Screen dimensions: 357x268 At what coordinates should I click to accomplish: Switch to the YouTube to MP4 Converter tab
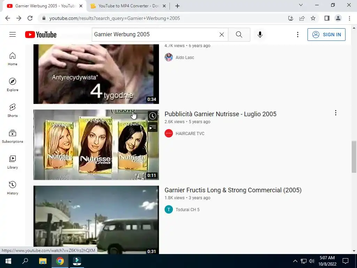(128, 6)
